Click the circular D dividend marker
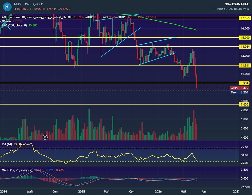The width and height of the screenshot is (252, 195). click(x=45, y=137)
